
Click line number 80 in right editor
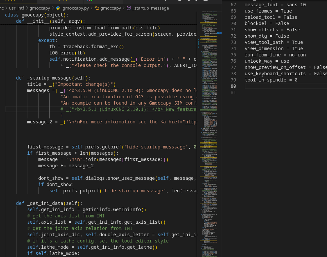tap(233, 86)
